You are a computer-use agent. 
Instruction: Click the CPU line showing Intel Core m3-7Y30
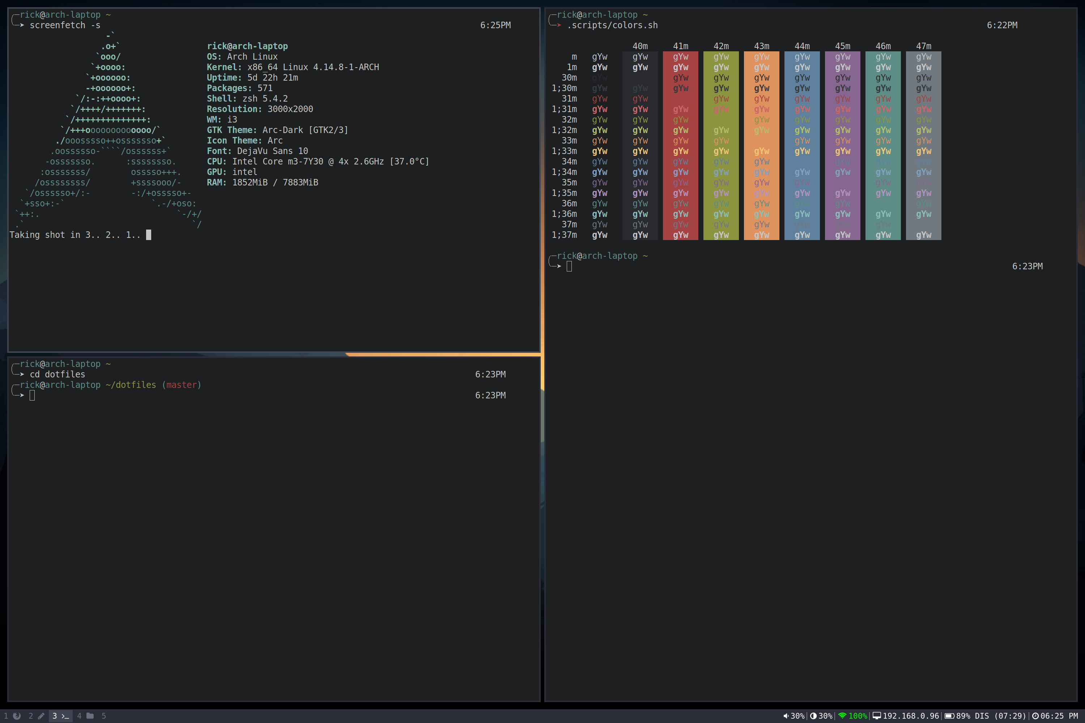tap(318, 161)
